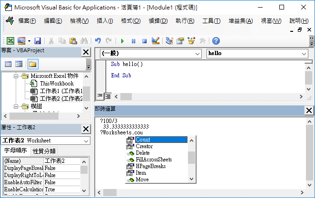
Task: Open the Insert UserForm dropdown arrow
Action: point(29,41)
